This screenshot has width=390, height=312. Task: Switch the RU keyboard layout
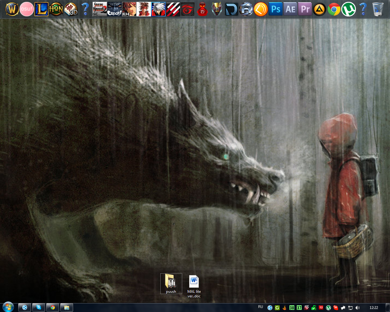pyautogui.click(x=260, y=307)
